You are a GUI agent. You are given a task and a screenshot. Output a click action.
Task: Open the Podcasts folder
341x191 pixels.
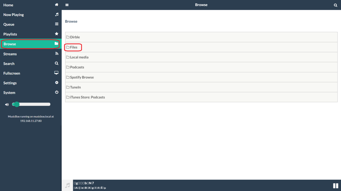click(x=201, y=67)
